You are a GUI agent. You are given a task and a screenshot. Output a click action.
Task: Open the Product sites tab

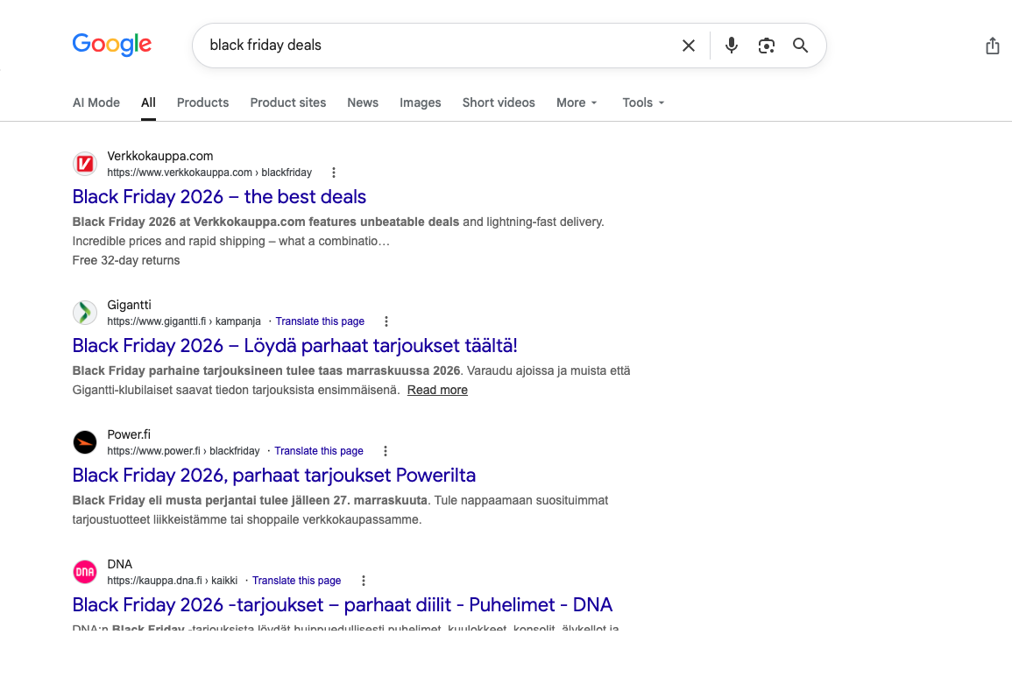point(288,102)
